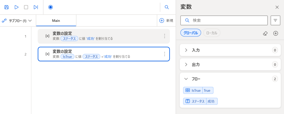Start the recorder with the circle icon

click(50, 7)
